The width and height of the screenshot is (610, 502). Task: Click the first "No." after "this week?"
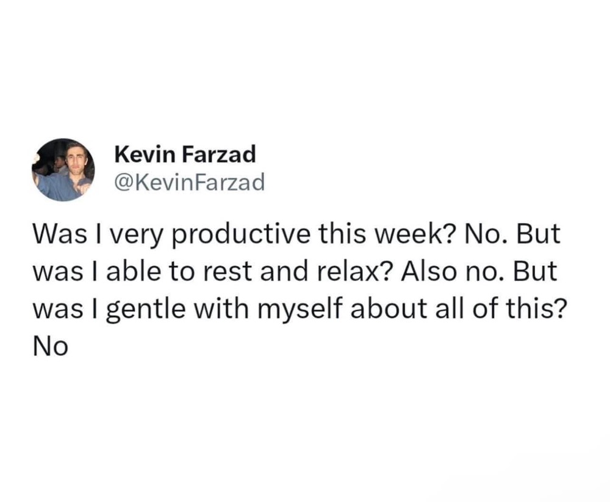coord(479,236)
